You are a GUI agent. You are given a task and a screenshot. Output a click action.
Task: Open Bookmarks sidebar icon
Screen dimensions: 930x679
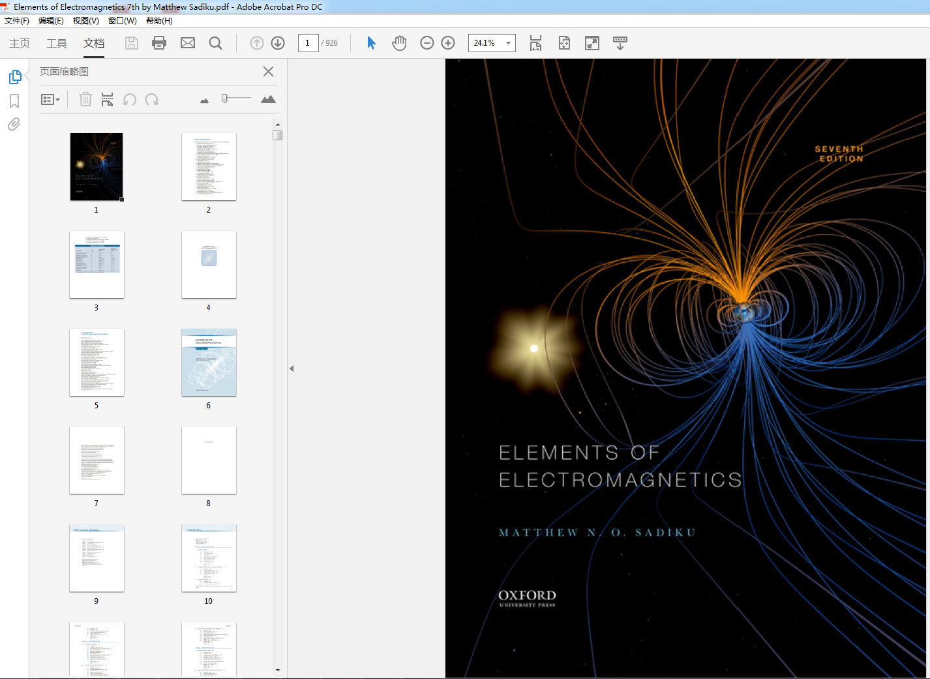[x=14, y=101]
